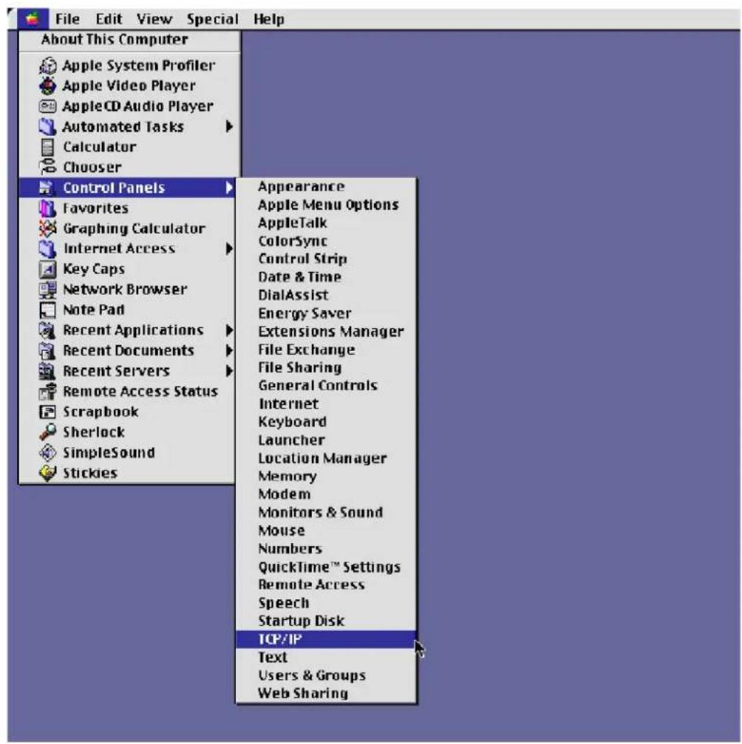Expand the Recent Applications submenu arrow
742x744 pixels.
(229, 330)
